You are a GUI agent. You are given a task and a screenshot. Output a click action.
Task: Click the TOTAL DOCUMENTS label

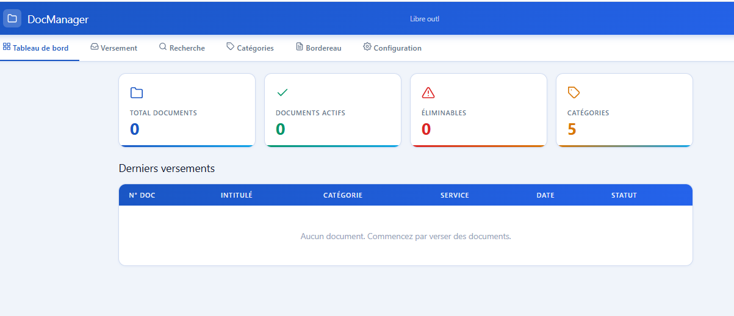point(164,113)
